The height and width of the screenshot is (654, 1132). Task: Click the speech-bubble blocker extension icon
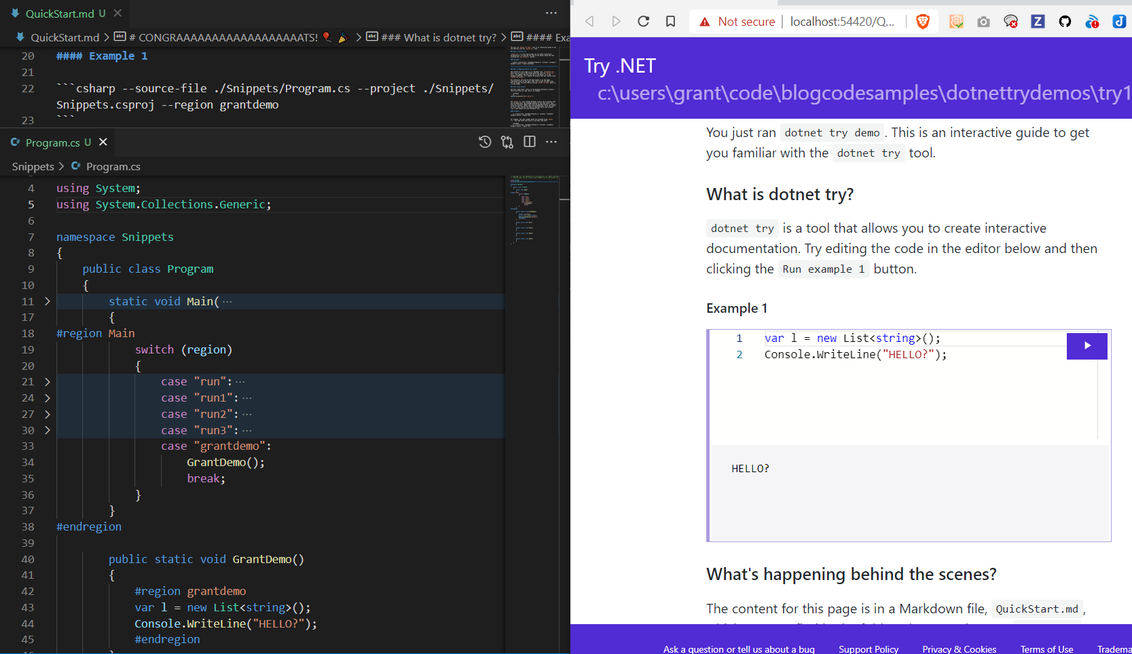1010,22
